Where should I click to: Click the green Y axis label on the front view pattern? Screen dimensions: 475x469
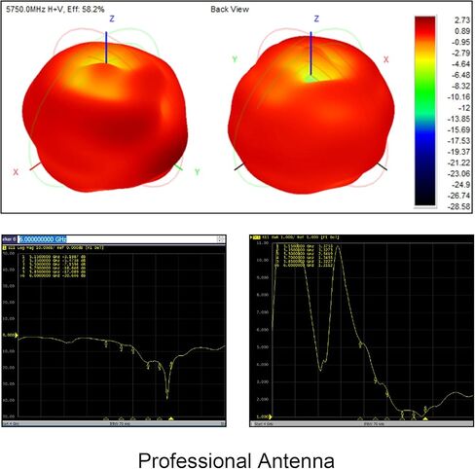tap(197, 172)
